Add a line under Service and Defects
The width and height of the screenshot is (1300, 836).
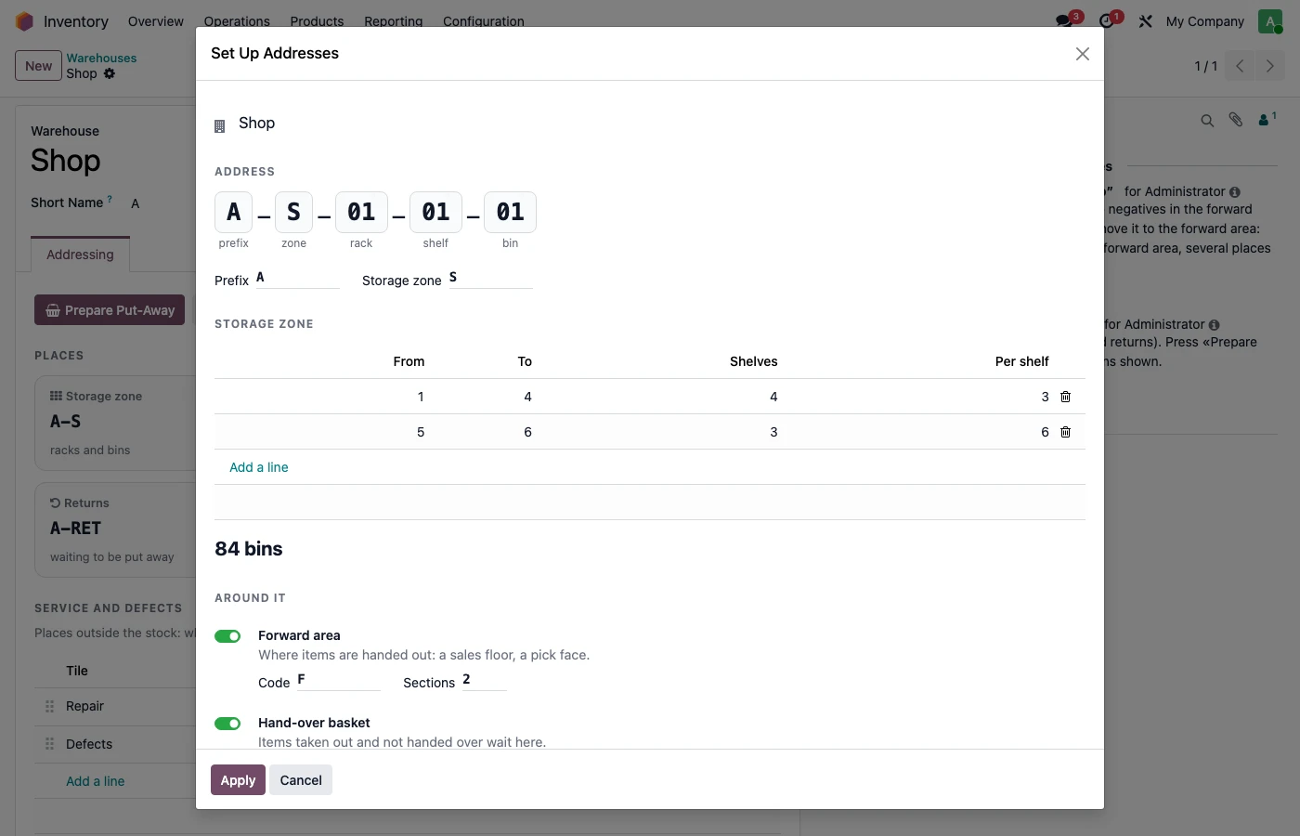click(x=96, y=781)
